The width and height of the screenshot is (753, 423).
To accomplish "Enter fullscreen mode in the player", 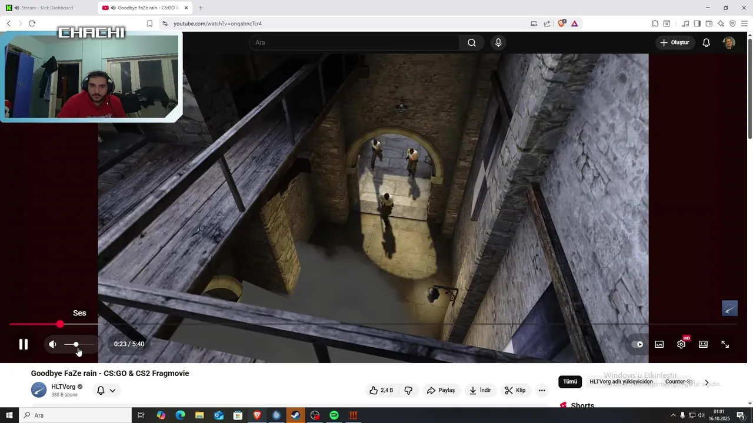I will tap(725, 344).
